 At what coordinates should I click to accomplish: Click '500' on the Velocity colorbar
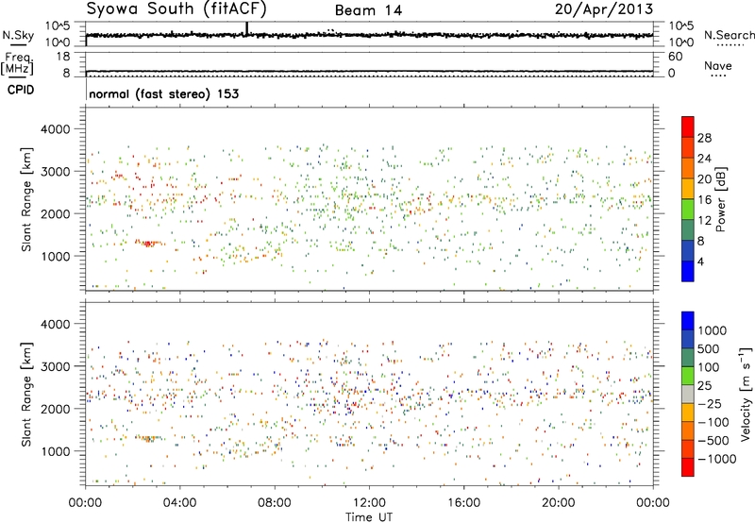point(709,348)
